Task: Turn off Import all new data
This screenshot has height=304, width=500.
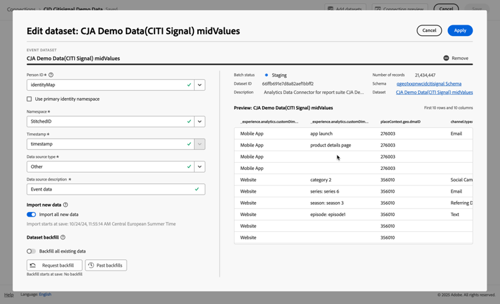Action: coord(31,215)
